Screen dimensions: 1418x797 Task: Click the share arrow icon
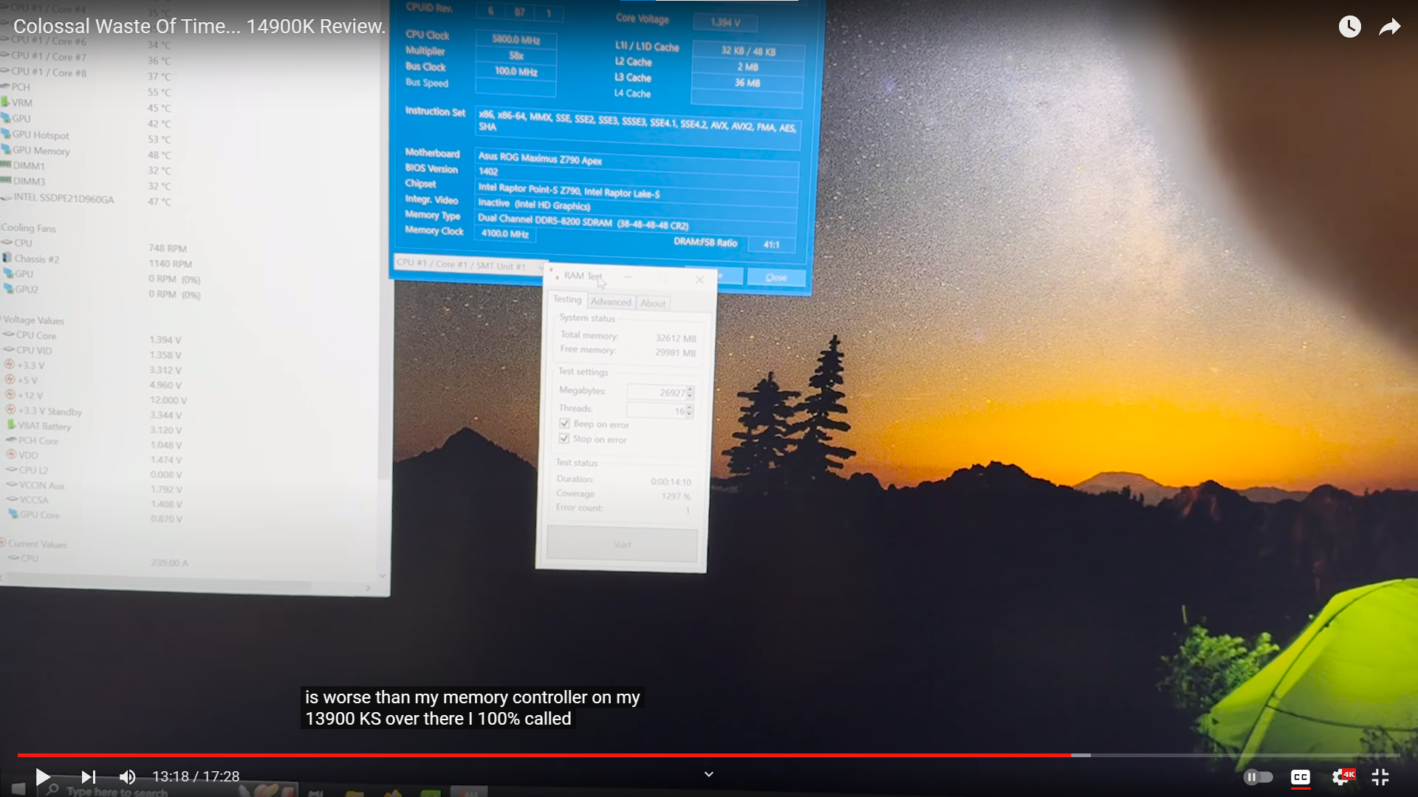coord(1389,27)
